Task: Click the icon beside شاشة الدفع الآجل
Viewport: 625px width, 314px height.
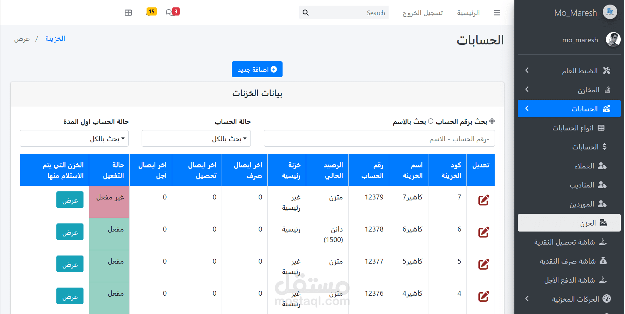Action: (x=603, y=280)
